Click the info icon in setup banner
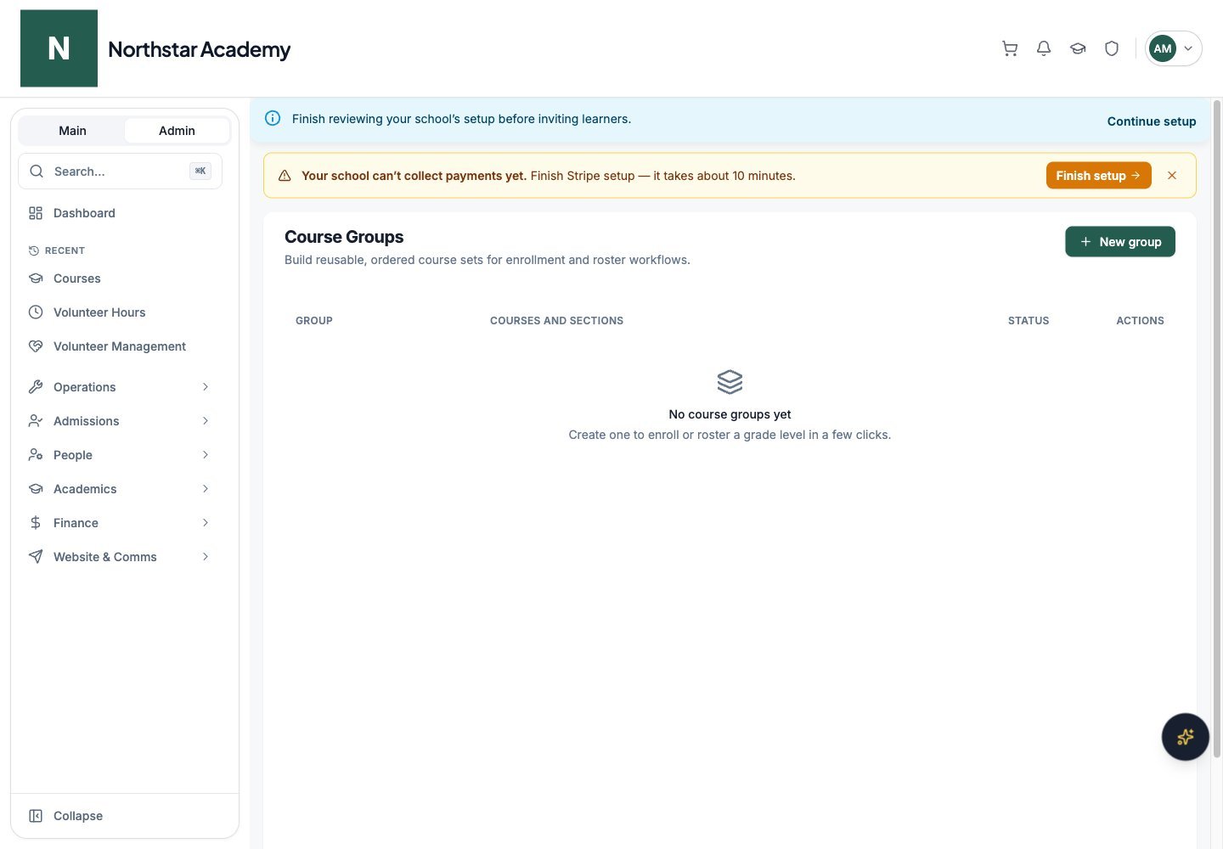The height and width of the screenshot is (849, 1223). (273, 119)
